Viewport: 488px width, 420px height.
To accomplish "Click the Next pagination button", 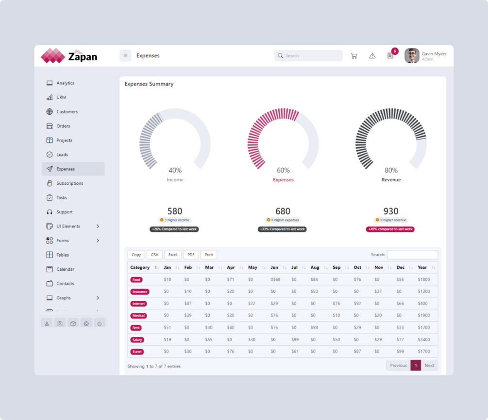I will [430, 366].
